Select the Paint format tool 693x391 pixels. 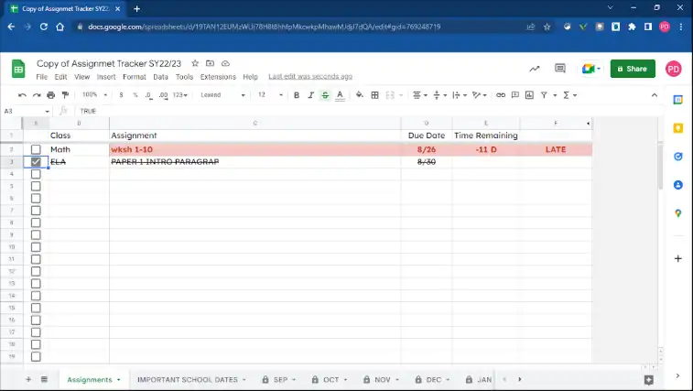point(65,95)
